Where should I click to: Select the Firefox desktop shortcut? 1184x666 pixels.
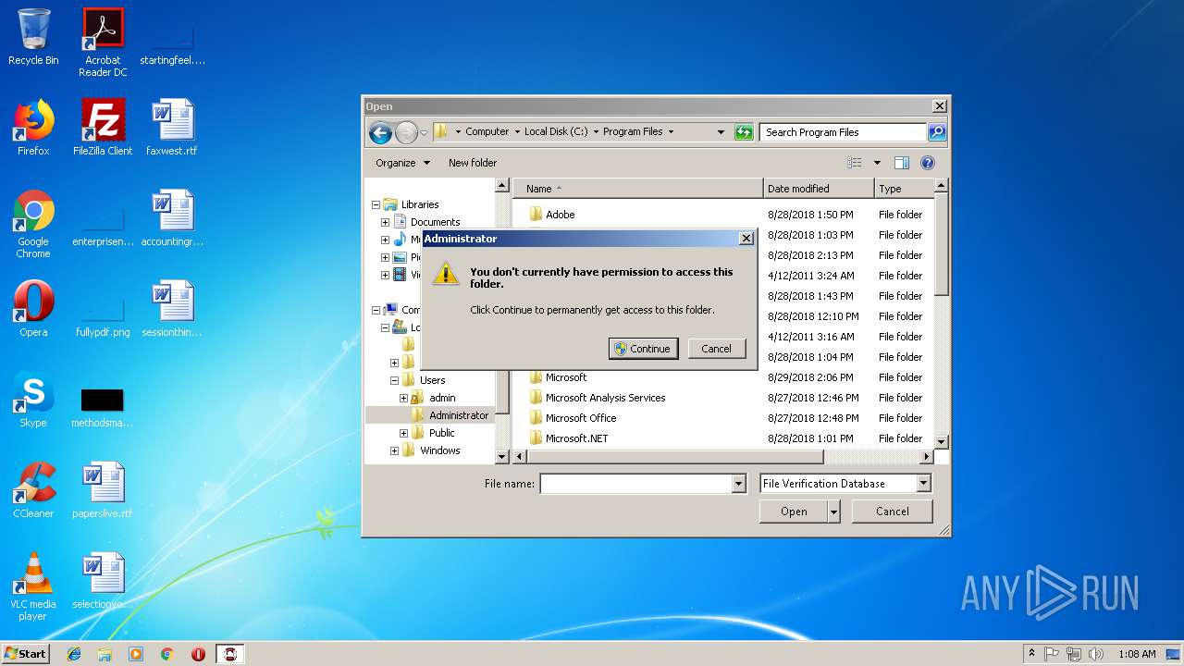(33, 128)
